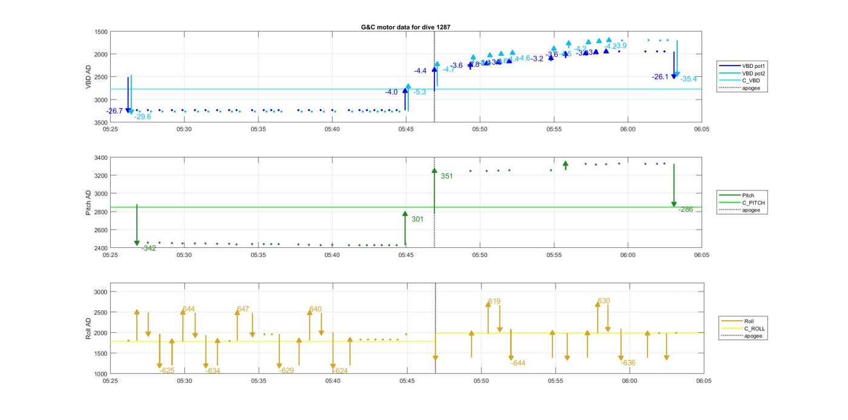The height and width of the screenshot is (420, 848).
Task: Click the 'Roll AD' y-axis label
Action: click(x=88, y=328)
